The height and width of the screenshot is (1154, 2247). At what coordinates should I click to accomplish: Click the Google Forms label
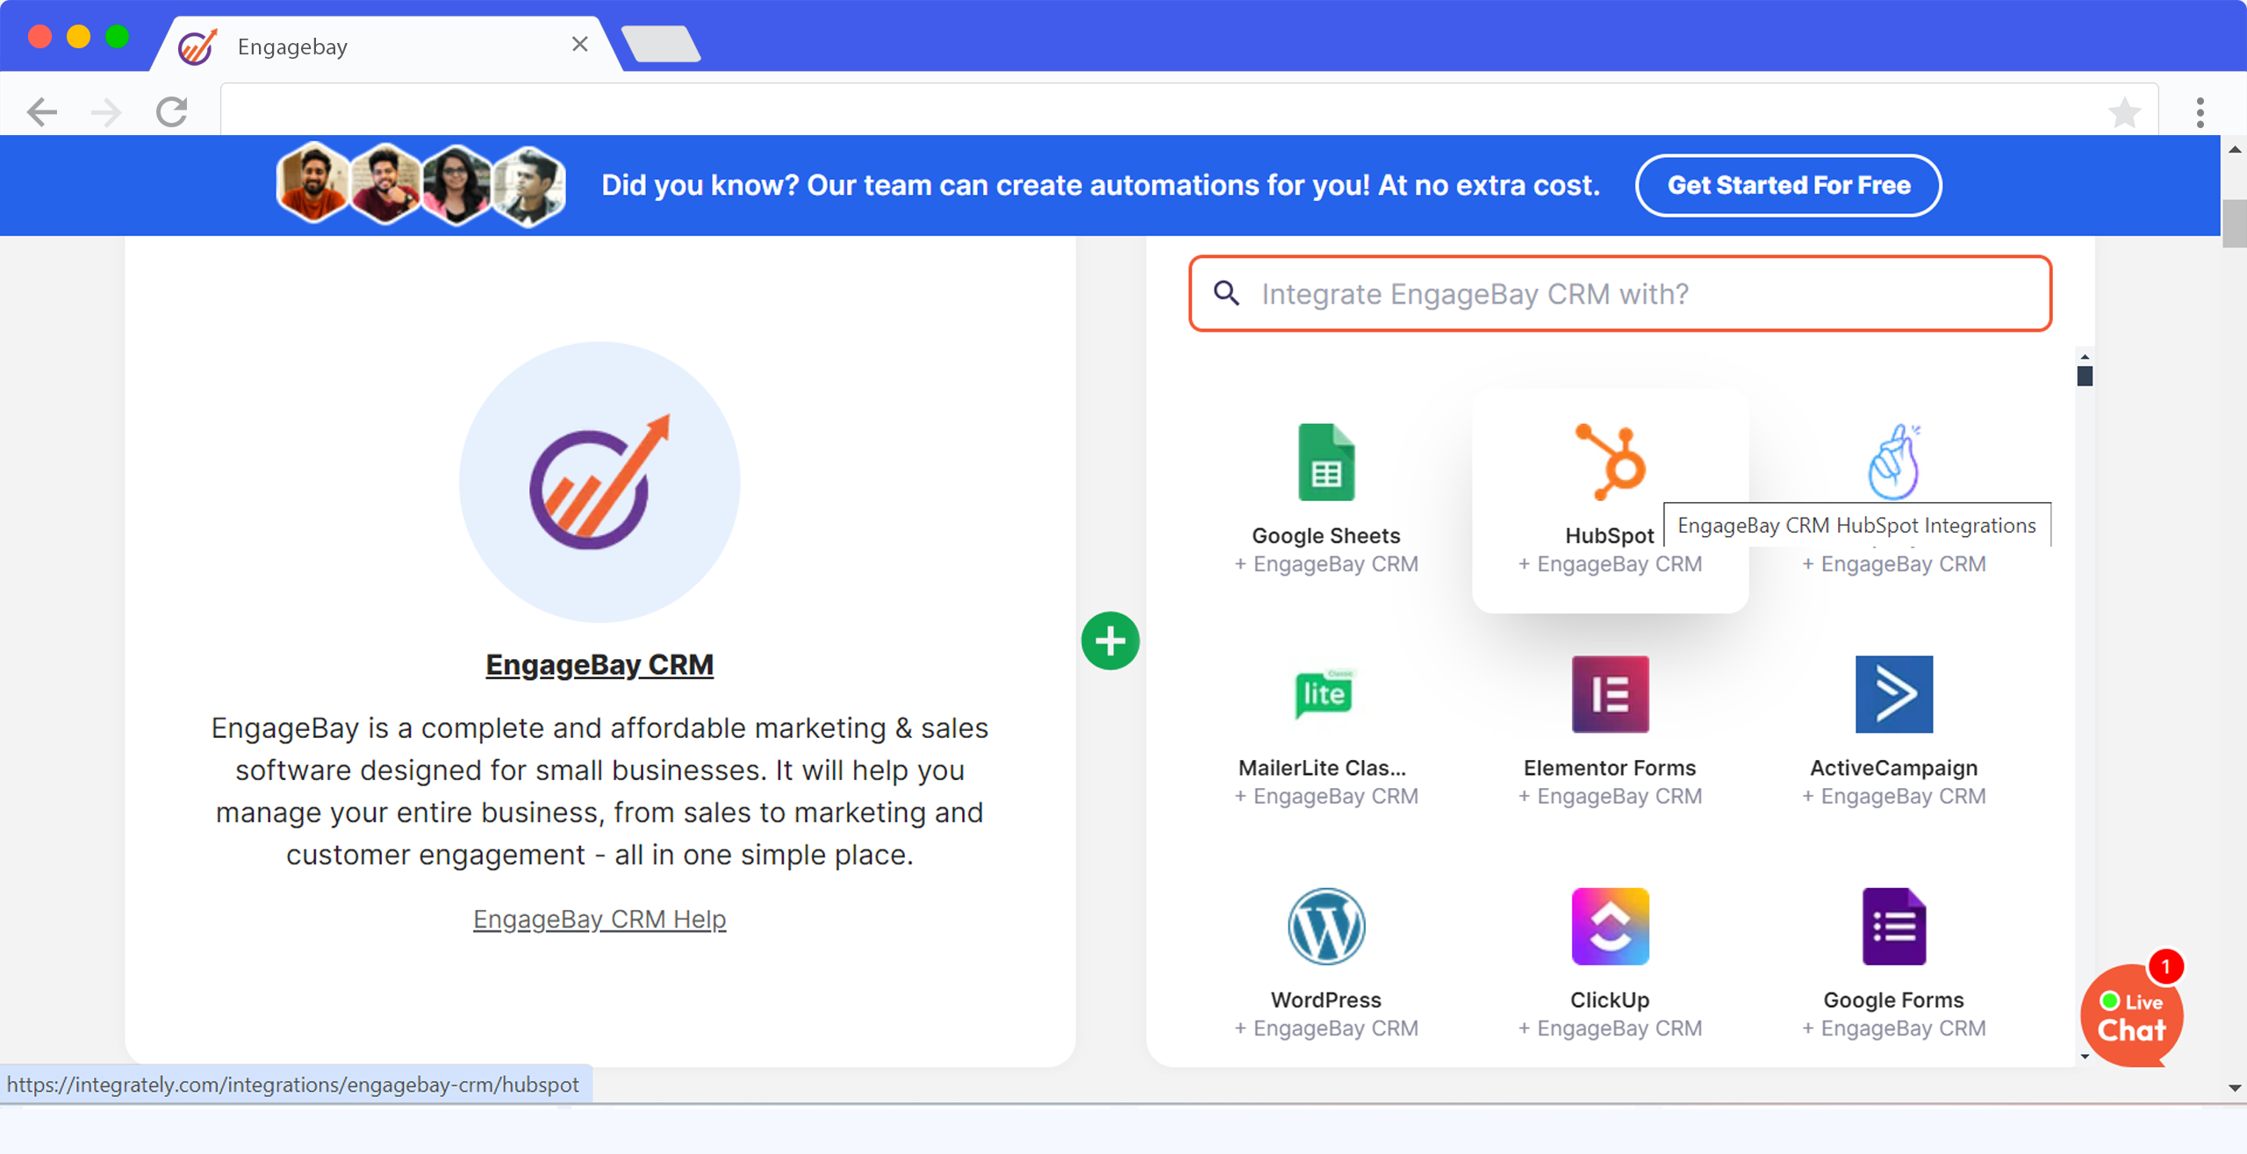pyautogui.click(x=1893, y=1000)
